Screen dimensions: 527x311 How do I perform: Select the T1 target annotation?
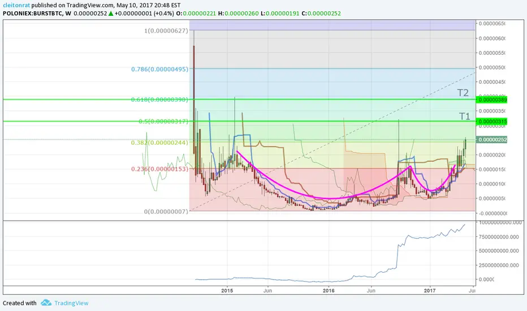(464, 116)
